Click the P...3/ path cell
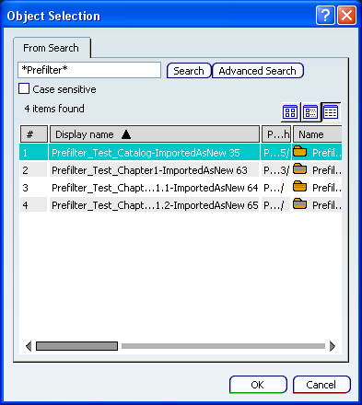Image resolution: width=362 pixels, height=405 pixels. pos(276,170)
